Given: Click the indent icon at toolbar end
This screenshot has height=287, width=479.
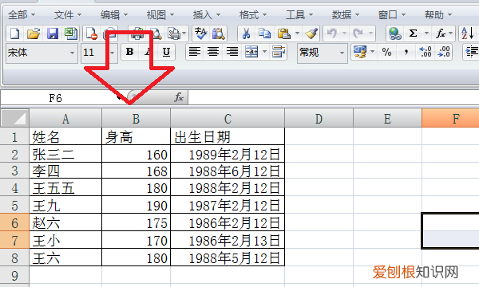Looking at the screenshot, I should coord(472,52).
